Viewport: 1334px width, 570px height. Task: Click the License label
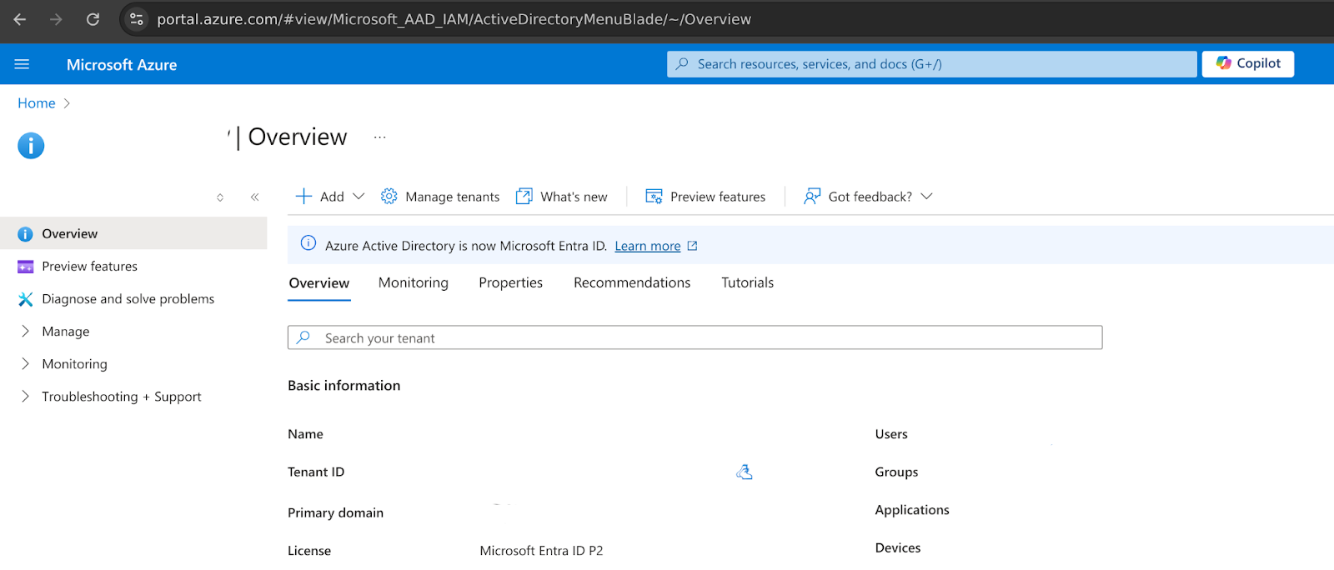309,551
